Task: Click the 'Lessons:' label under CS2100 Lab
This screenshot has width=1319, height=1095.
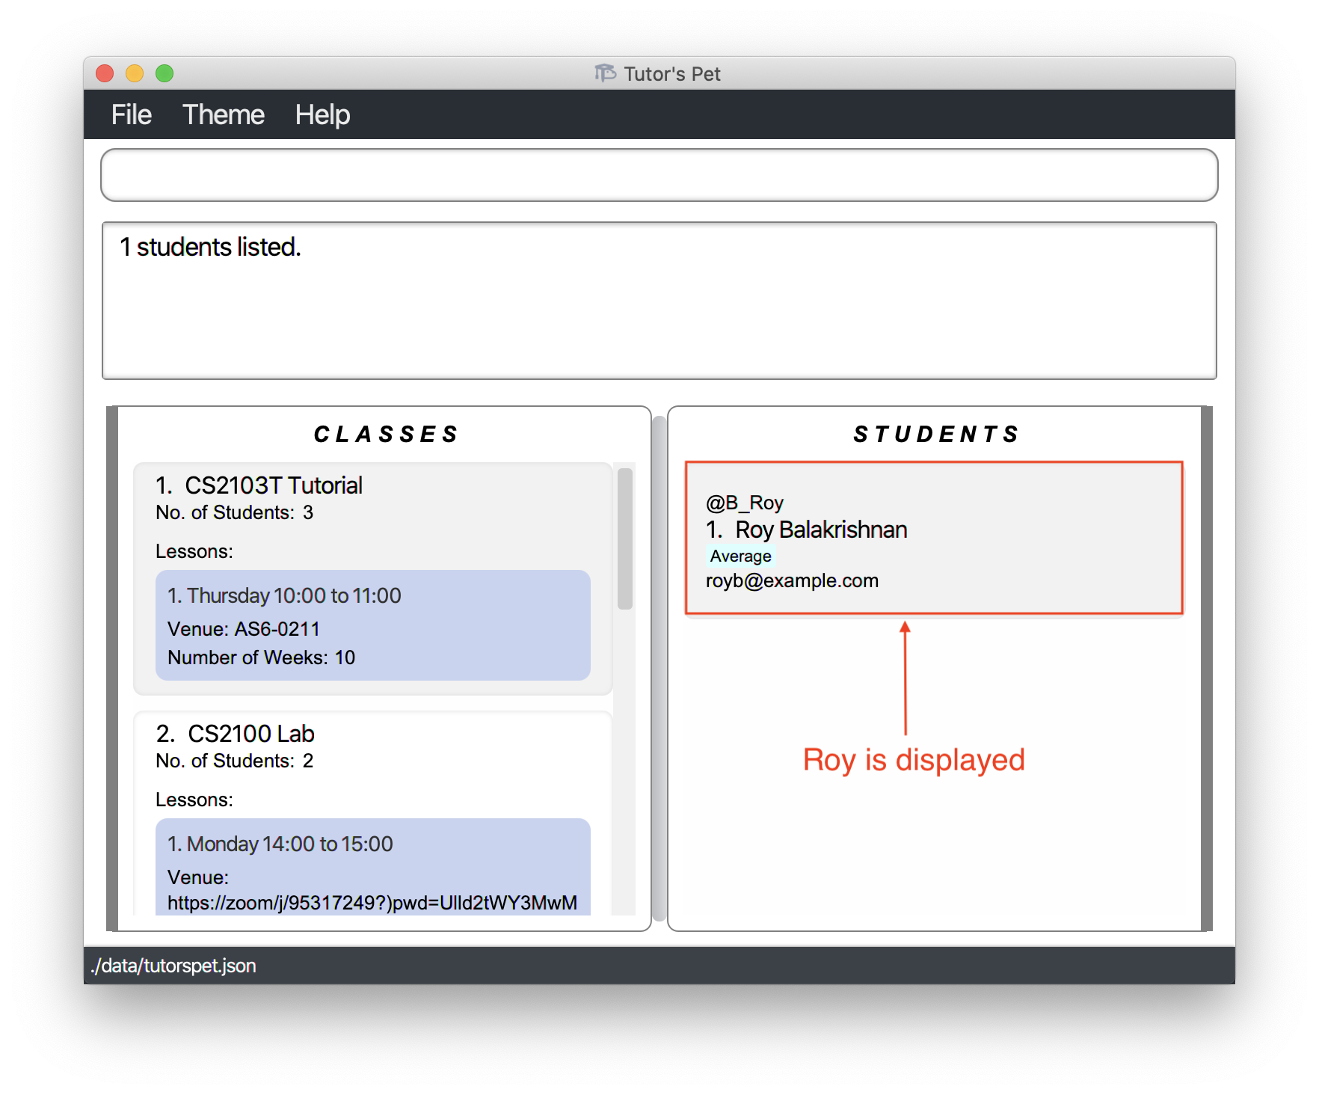Action: [194, 800]
